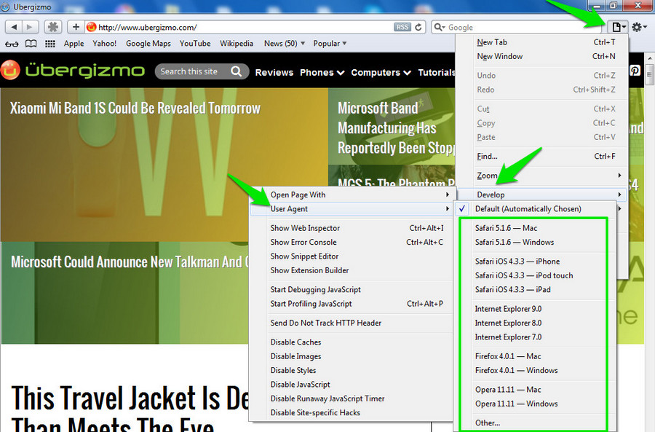Viewport: 655px width, 432px height.
Task: Open the Wikipedia bookmark
Action: (x=237, y=44)
